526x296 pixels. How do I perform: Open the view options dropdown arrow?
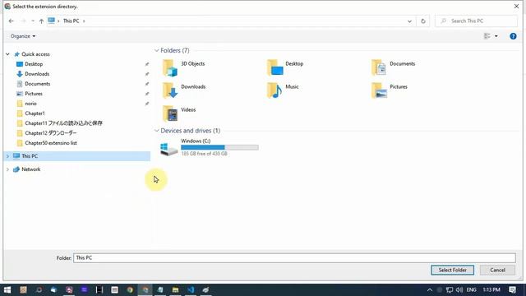496,36
